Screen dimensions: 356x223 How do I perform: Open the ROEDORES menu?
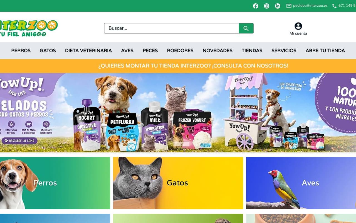180,50
